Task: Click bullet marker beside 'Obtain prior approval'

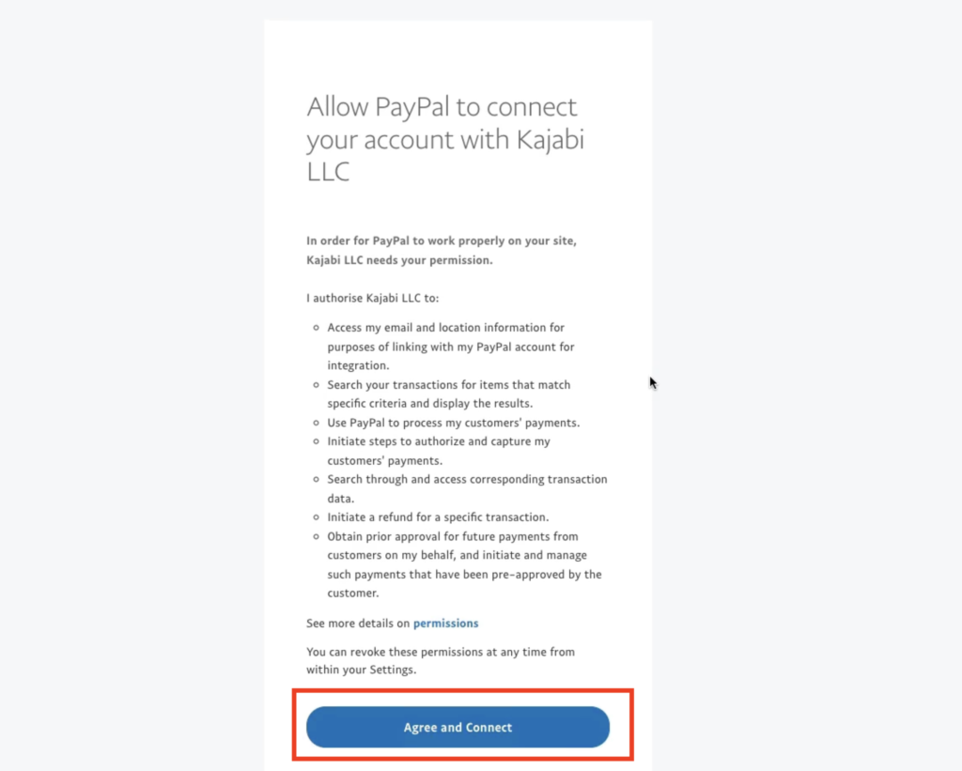Action: click(x=316, y=536)
